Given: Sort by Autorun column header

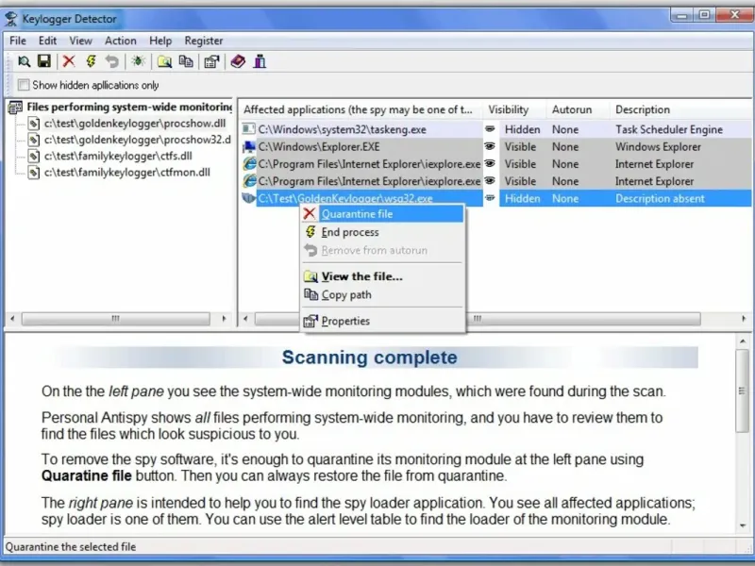Looking at the screenshot, I should [578, 109].
